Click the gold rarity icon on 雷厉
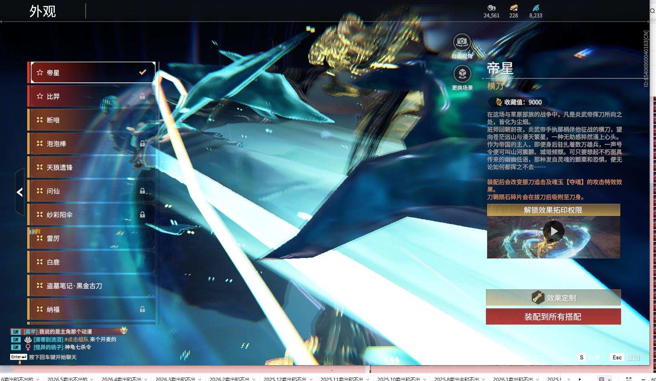This screenshot has width=656, height=381. tap(40, 238)
